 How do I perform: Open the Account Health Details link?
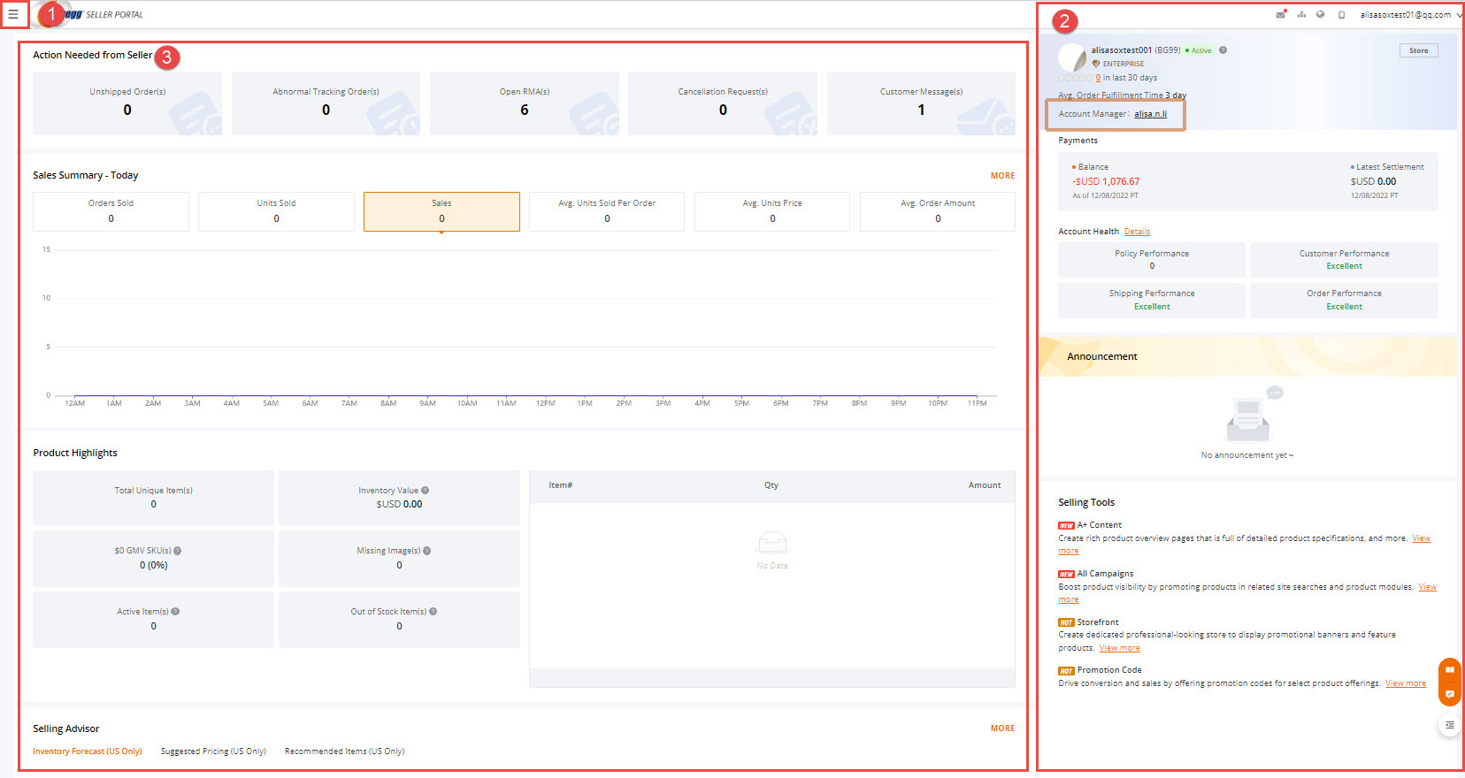tap(1137, 232)
